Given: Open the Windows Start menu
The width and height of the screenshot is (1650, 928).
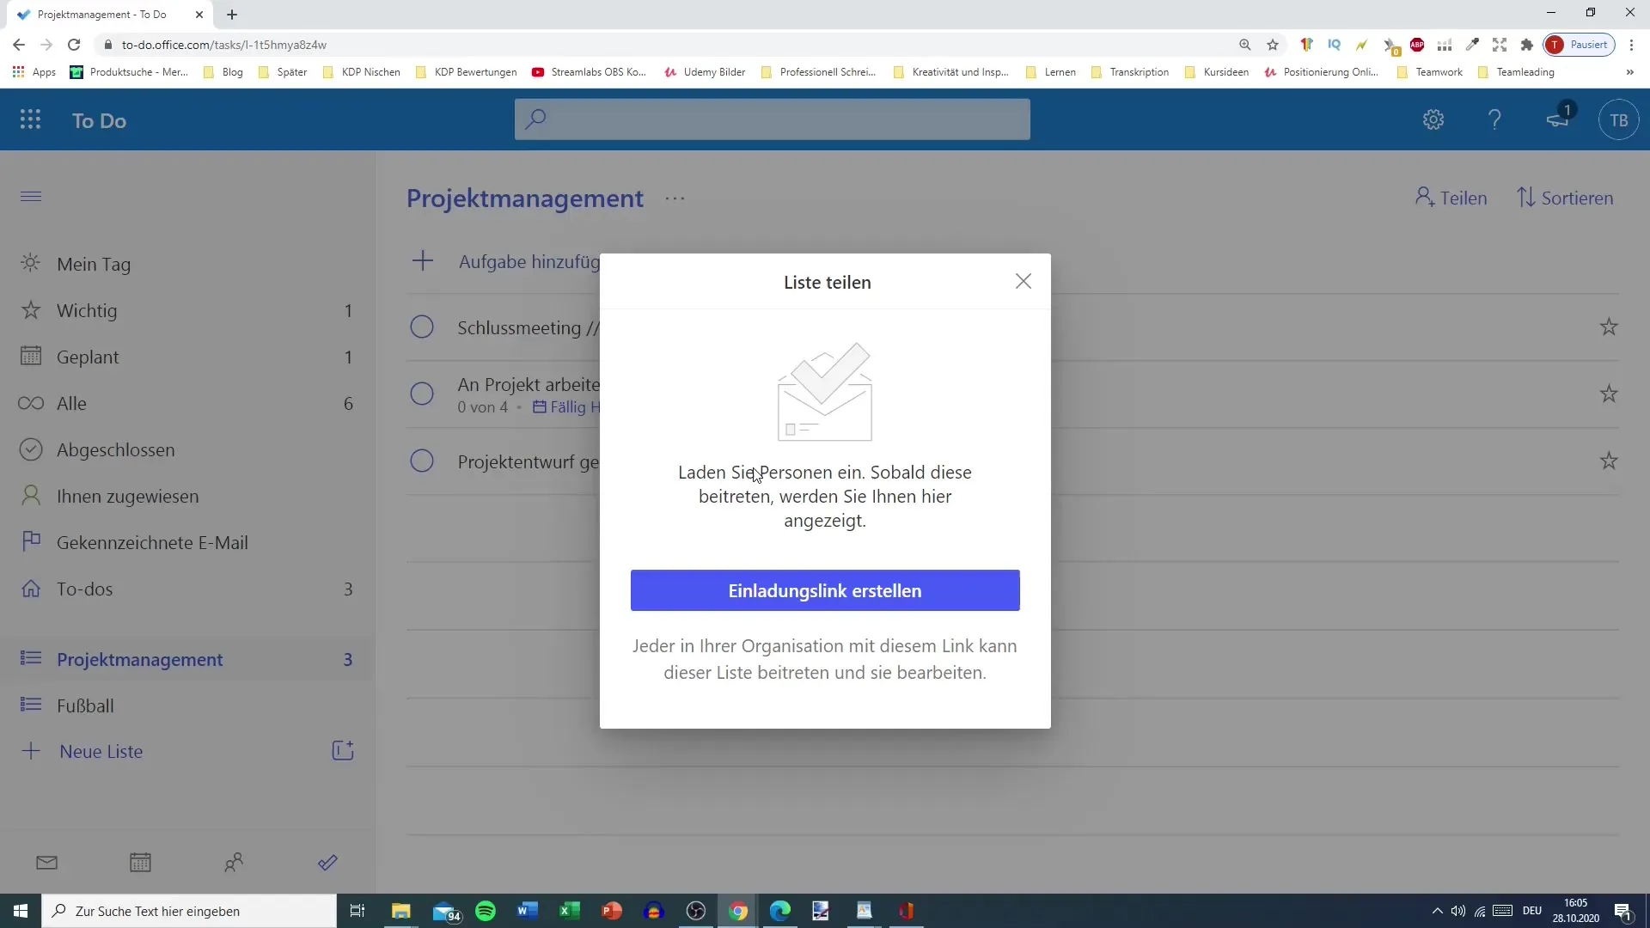Looking at the screenshot, I should point(21,911).
